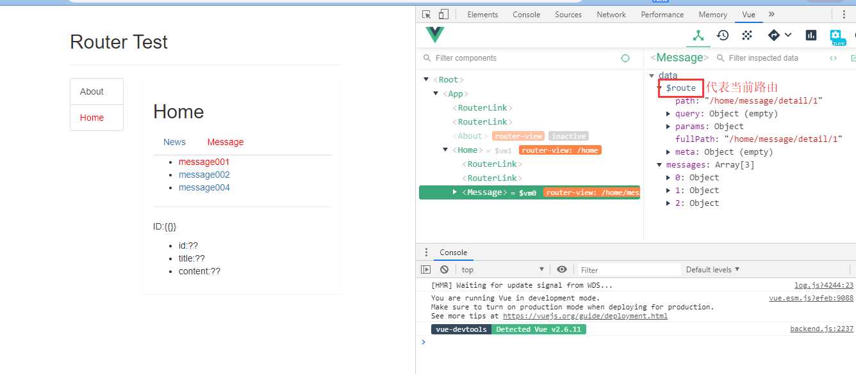856x374 pixels.
Task: Click the open in editor icon
Action: click(853, 58)
